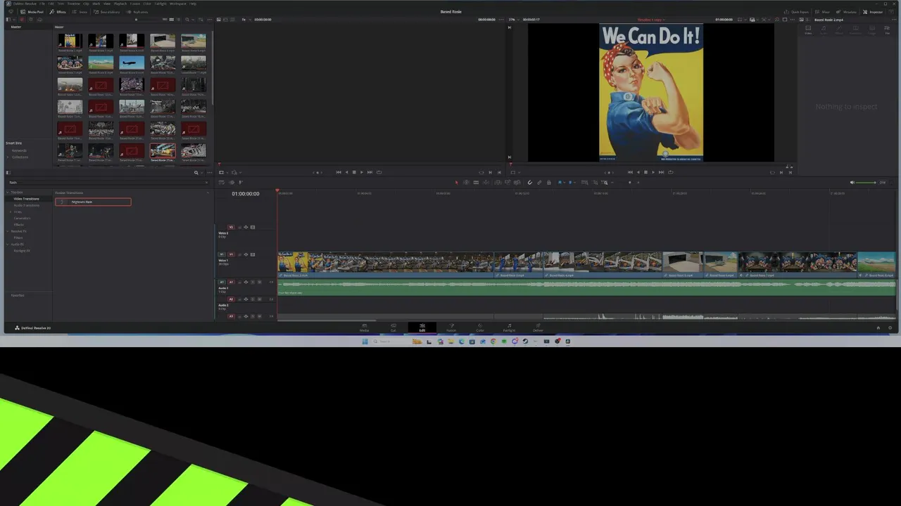Collapse the Audio FX section
This screenshot has height=506, width=901.
[8, 244]
